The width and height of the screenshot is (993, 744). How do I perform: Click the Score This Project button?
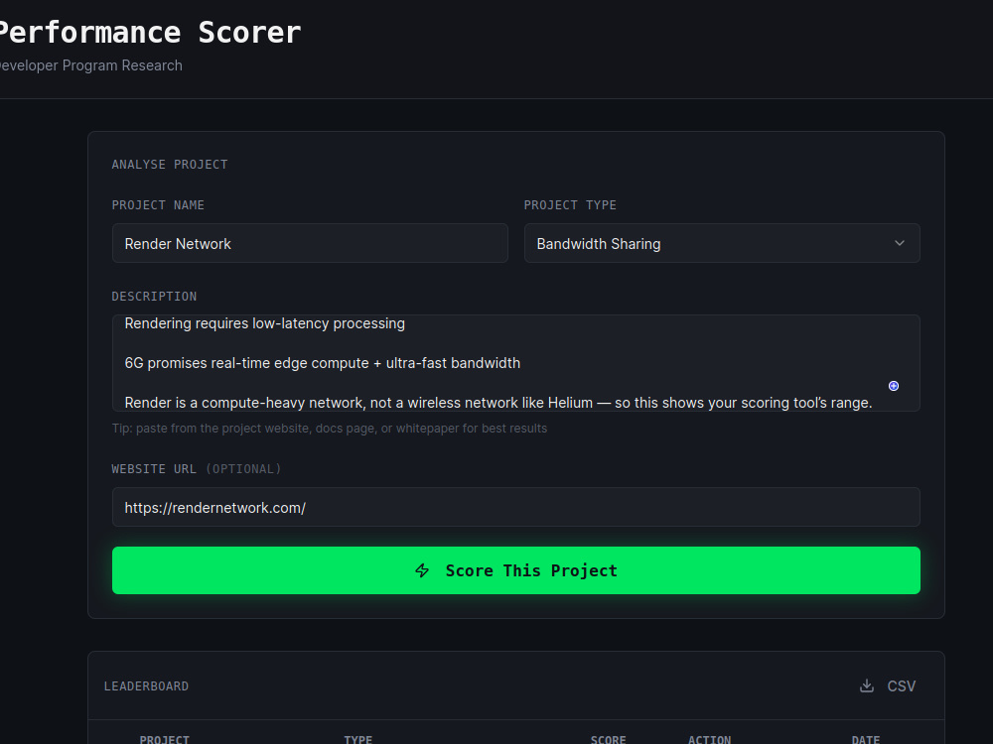tap(516, 570)
